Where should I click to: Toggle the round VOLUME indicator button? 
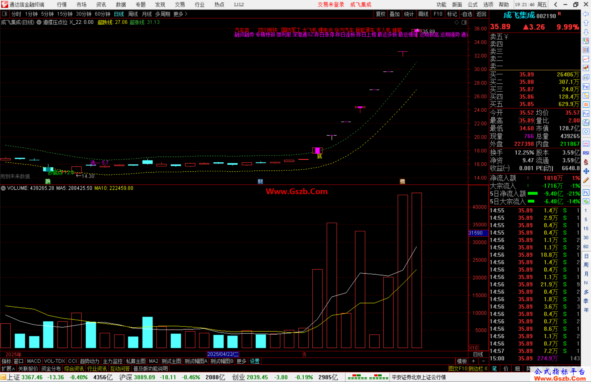[3, 188]
